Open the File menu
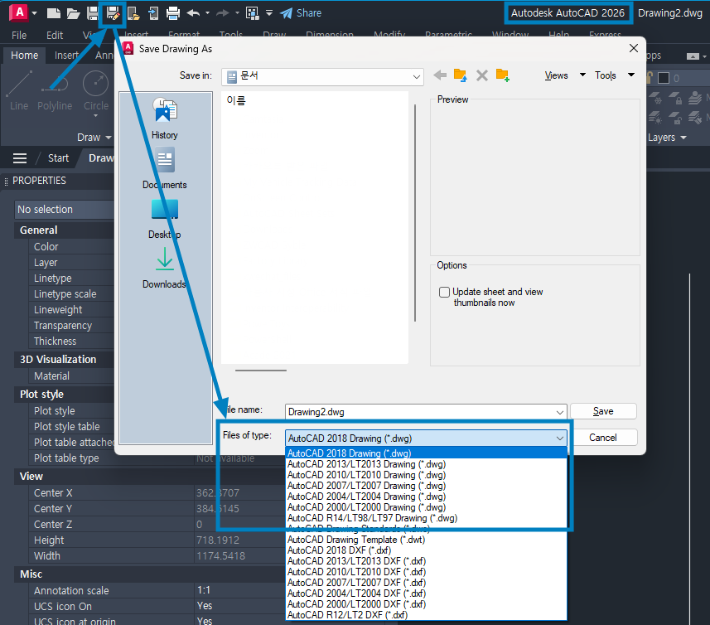 coord(19,36)
